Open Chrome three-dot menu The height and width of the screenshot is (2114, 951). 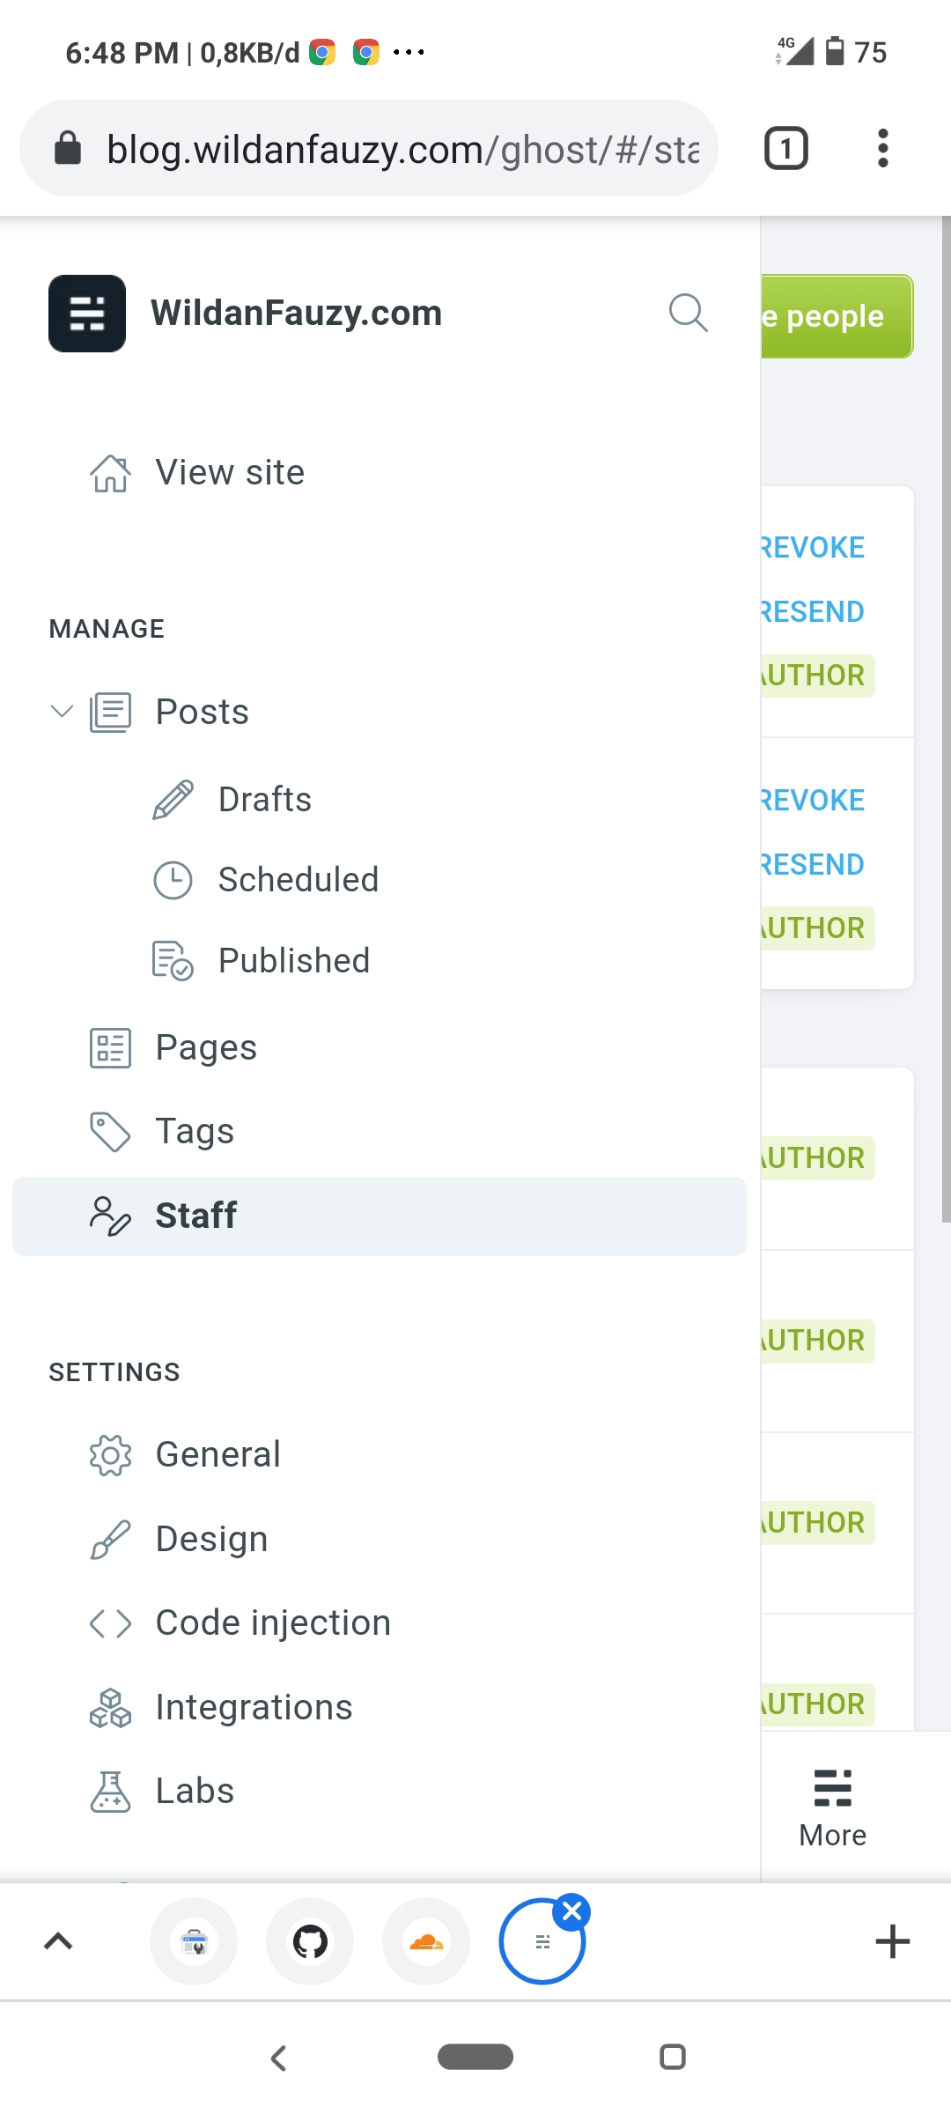tap(882, 148)
